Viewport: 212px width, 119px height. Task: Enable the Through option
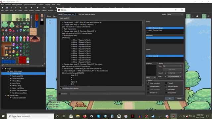166,83
